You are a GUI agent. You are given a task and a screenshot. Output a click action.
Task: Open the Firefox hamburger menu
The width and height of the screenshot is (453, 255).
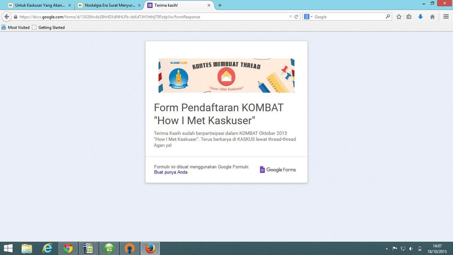coord(446,17)
